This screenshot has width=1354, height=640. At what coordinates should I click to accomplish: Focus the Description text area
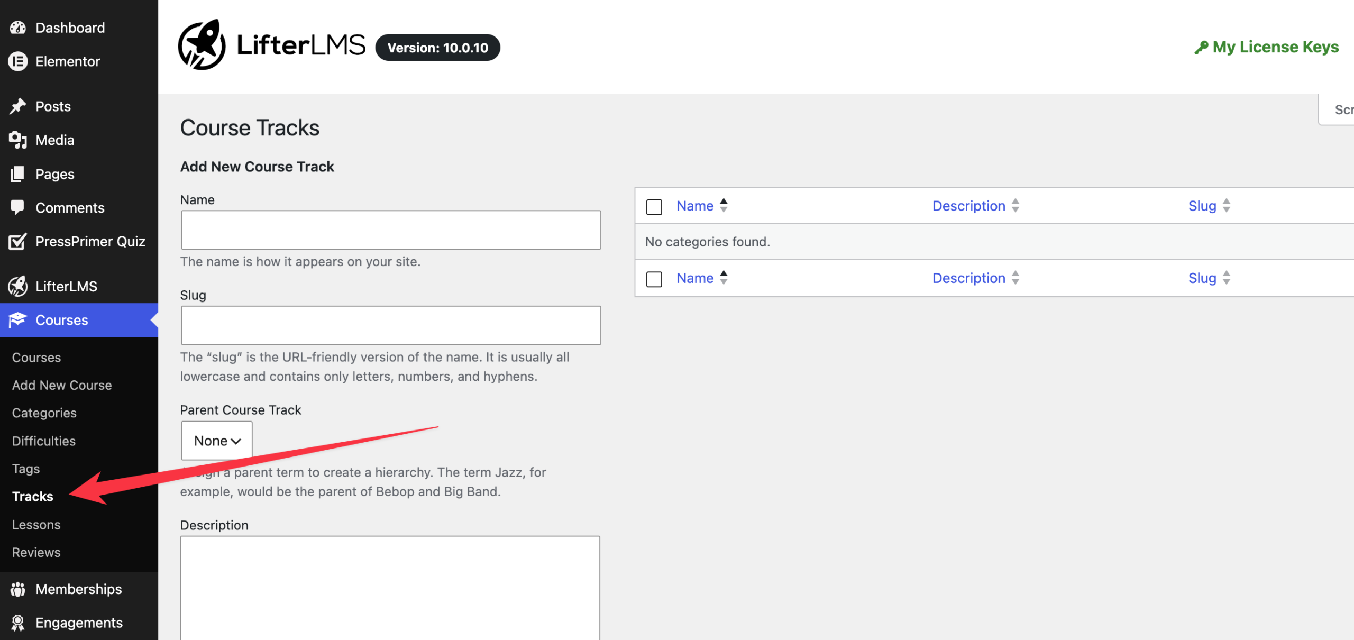pos(390,588)
